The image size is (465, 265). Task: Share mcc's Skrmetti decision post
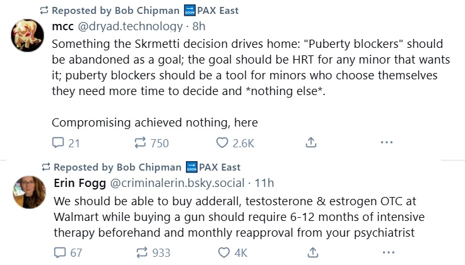point(310,143)
